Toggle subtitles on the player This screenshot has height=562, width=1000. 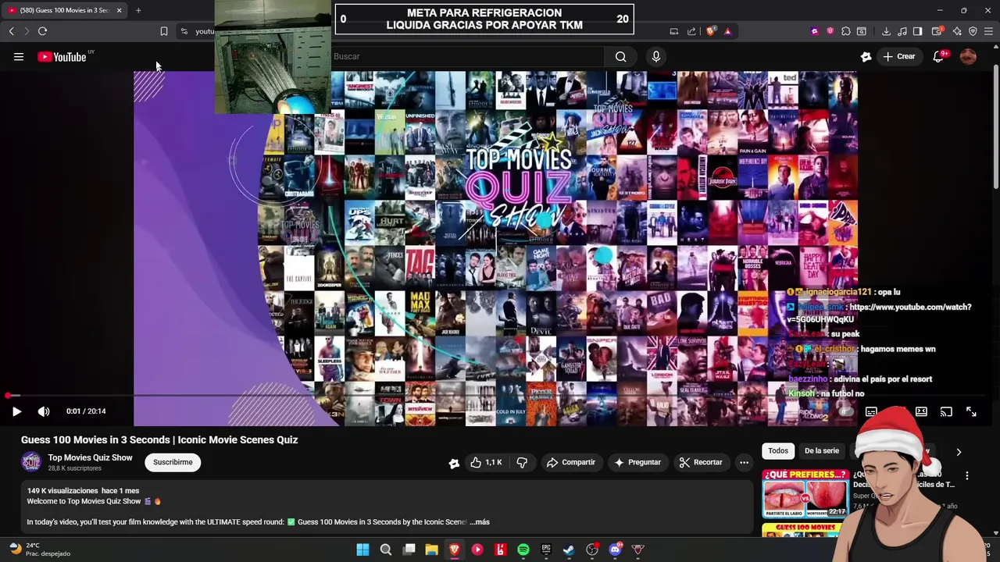click(871, 411)
